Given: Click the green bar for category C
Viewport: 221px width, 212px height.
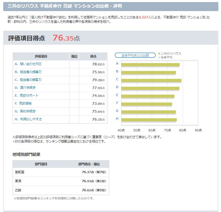Looking at the screenshot, I should (x=151, y=80).
